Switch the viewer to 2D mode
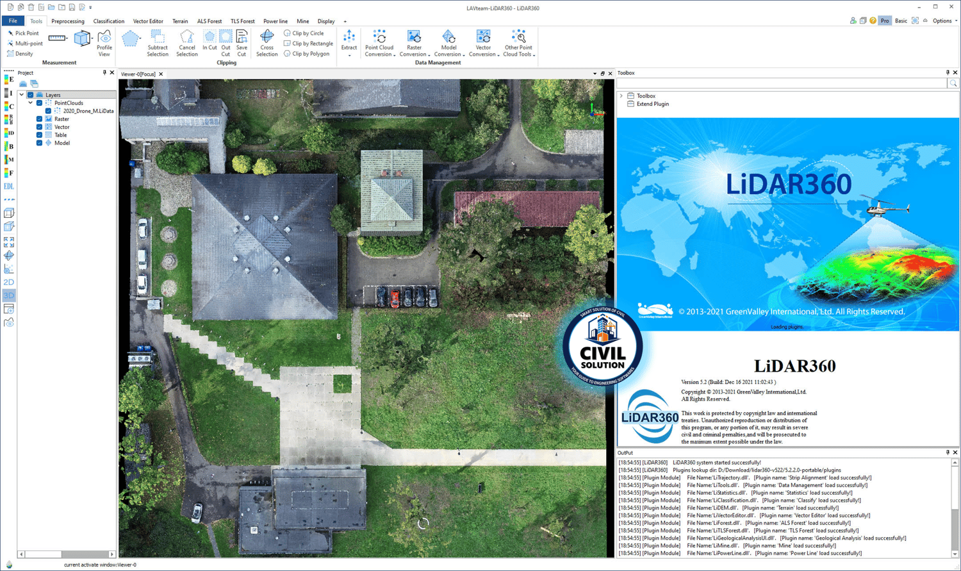The image size is (961, 571). point(9,282)
